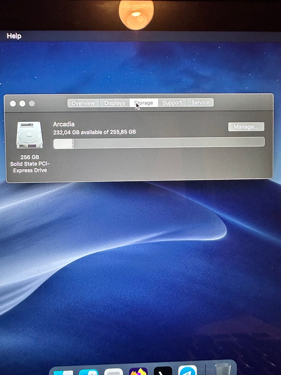Switch to the Overview tab
This screenshot has height=375, width=281.
83,103
